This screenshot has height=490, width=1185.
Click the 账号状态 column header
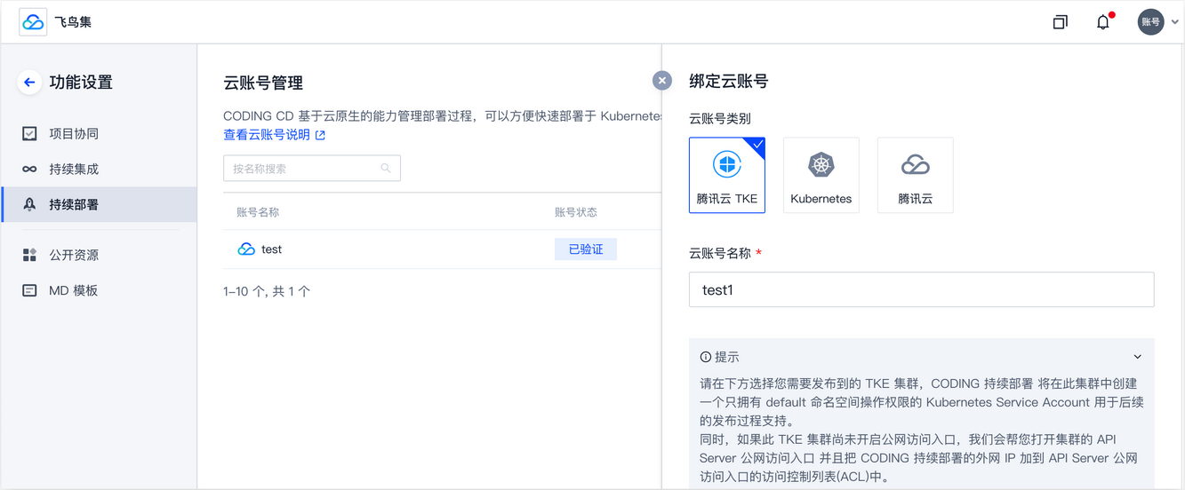pyautogui.click(x=576, y=212)
